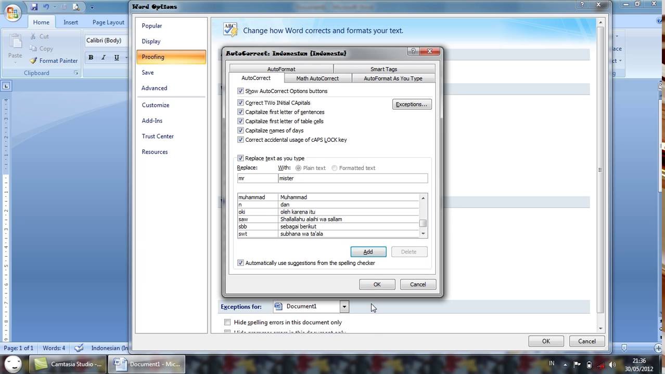The height and width of the screenshot is (374, 665).
Task: Toggle Show AutoCorrect Options buttons checkbox
Action: pyautogui.click(x=240, y=91)
